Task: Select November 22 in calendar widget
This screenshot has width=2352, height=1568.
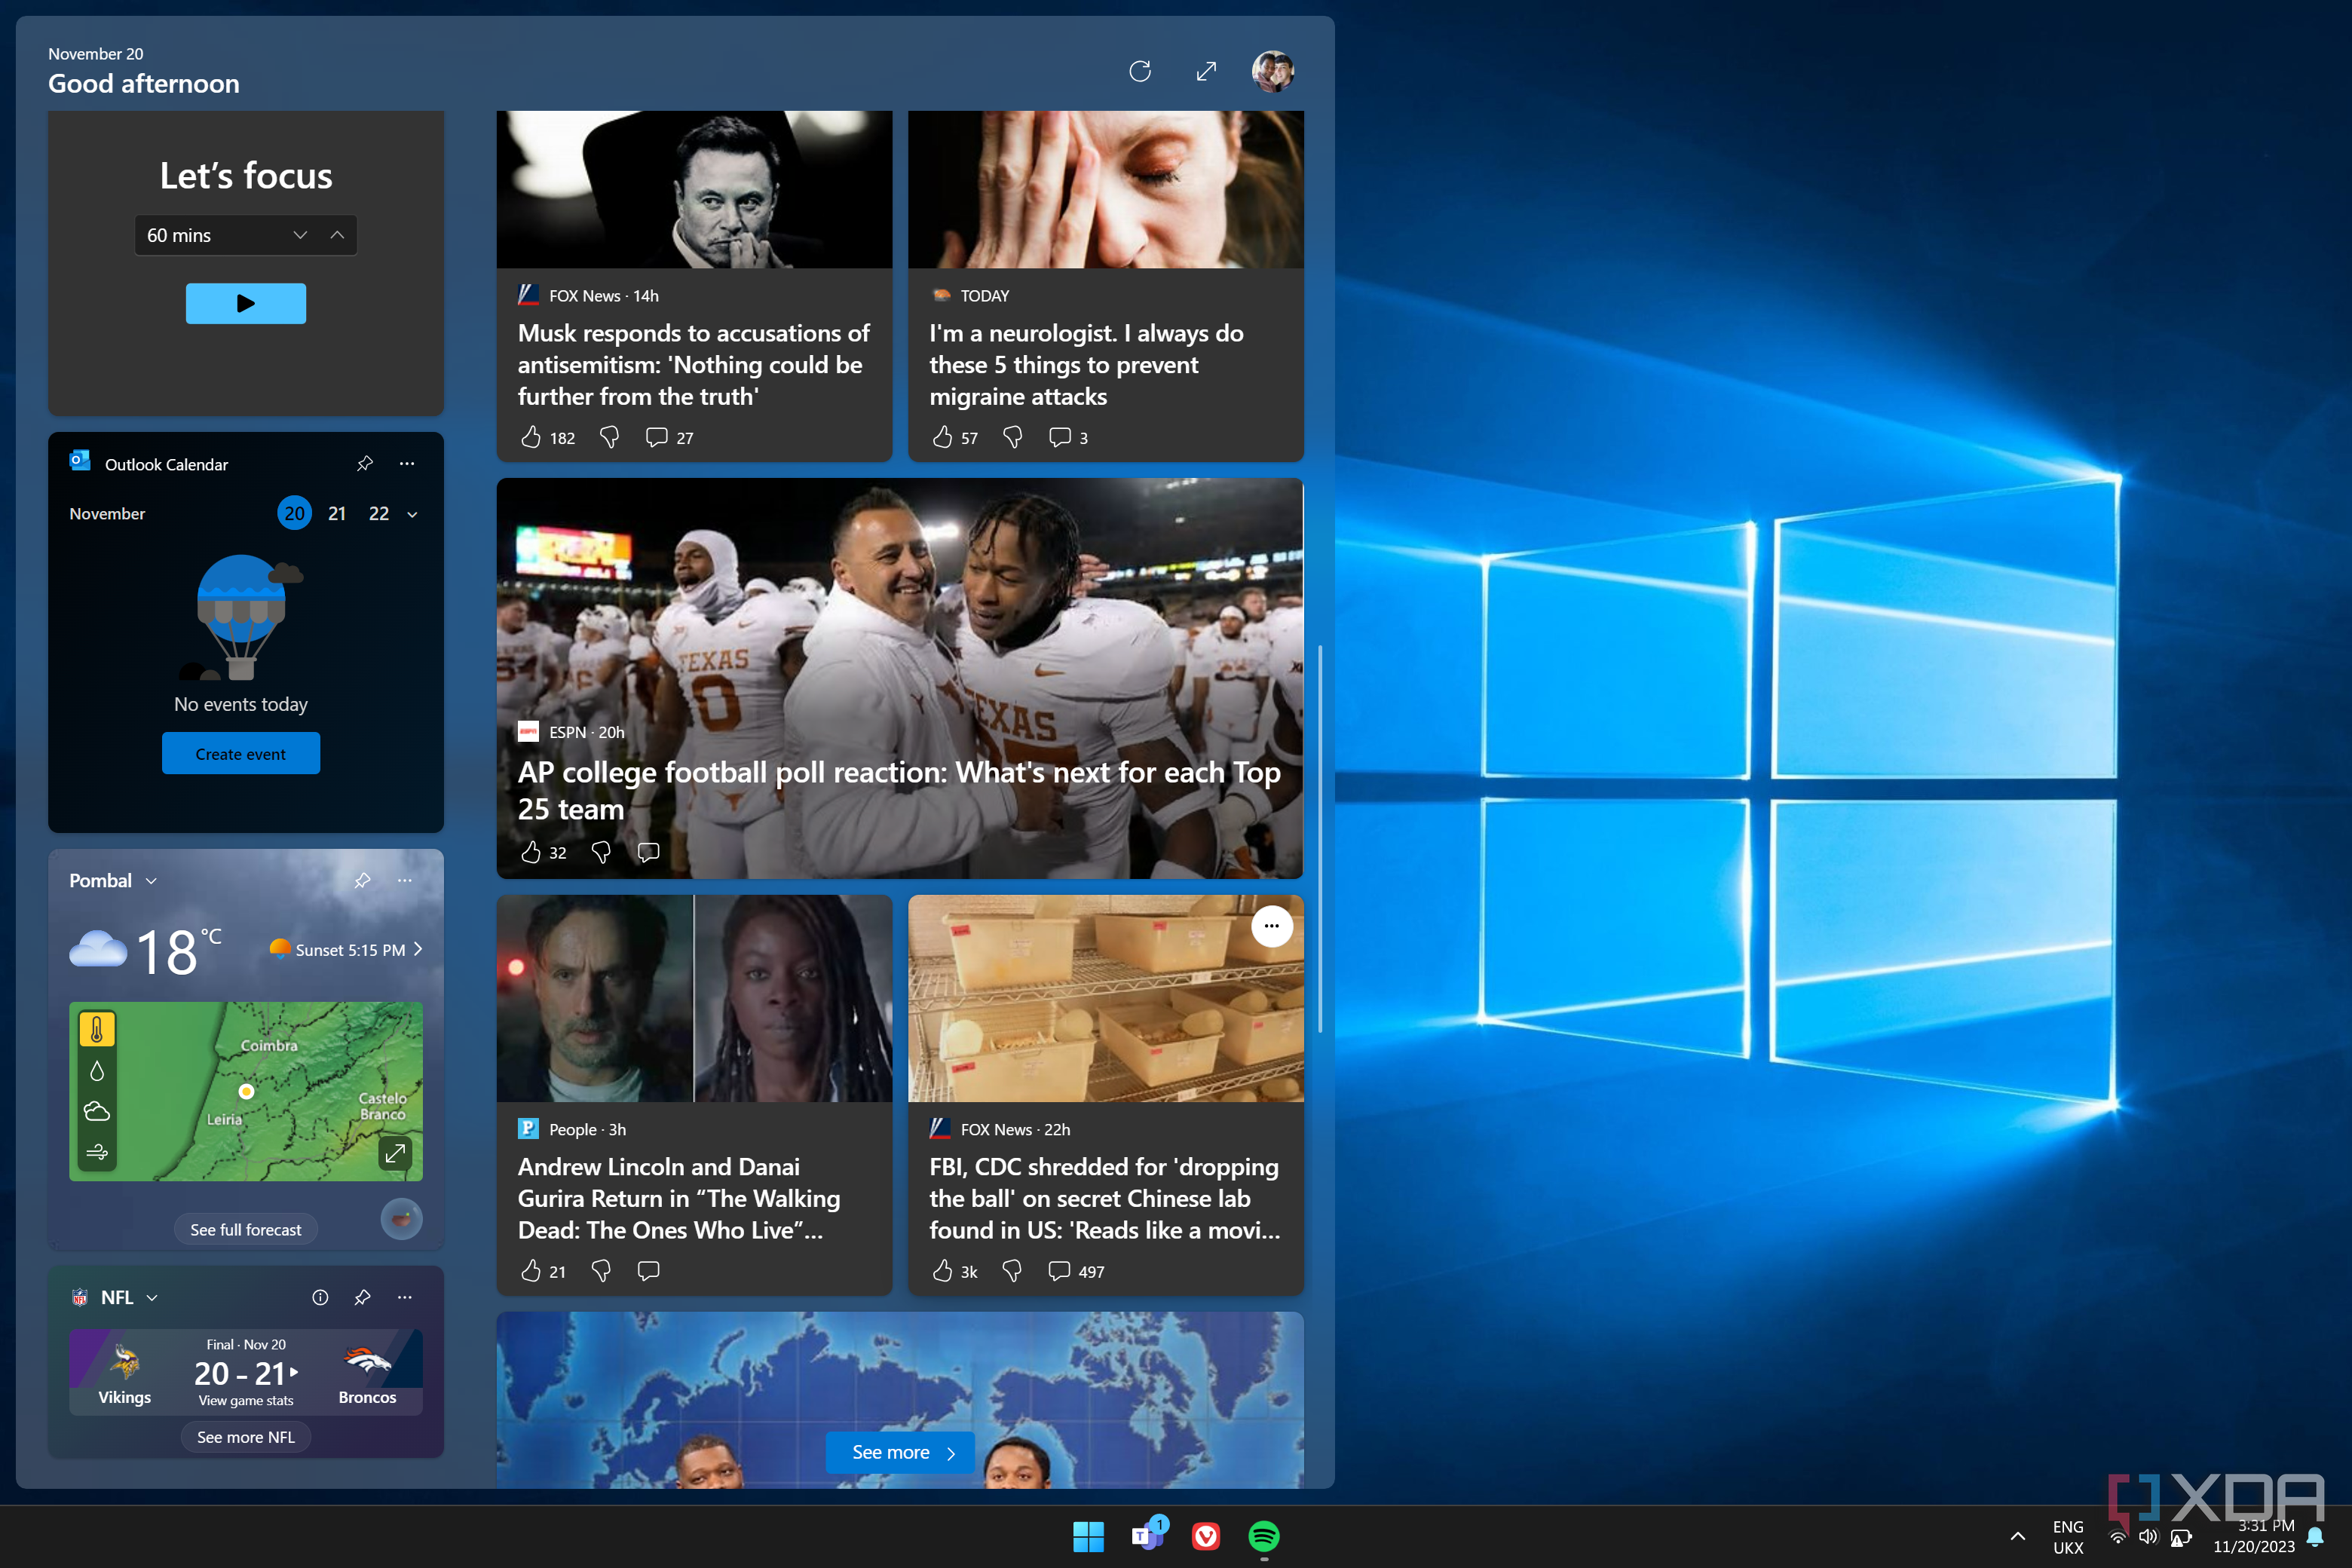Action: [379, 513]
